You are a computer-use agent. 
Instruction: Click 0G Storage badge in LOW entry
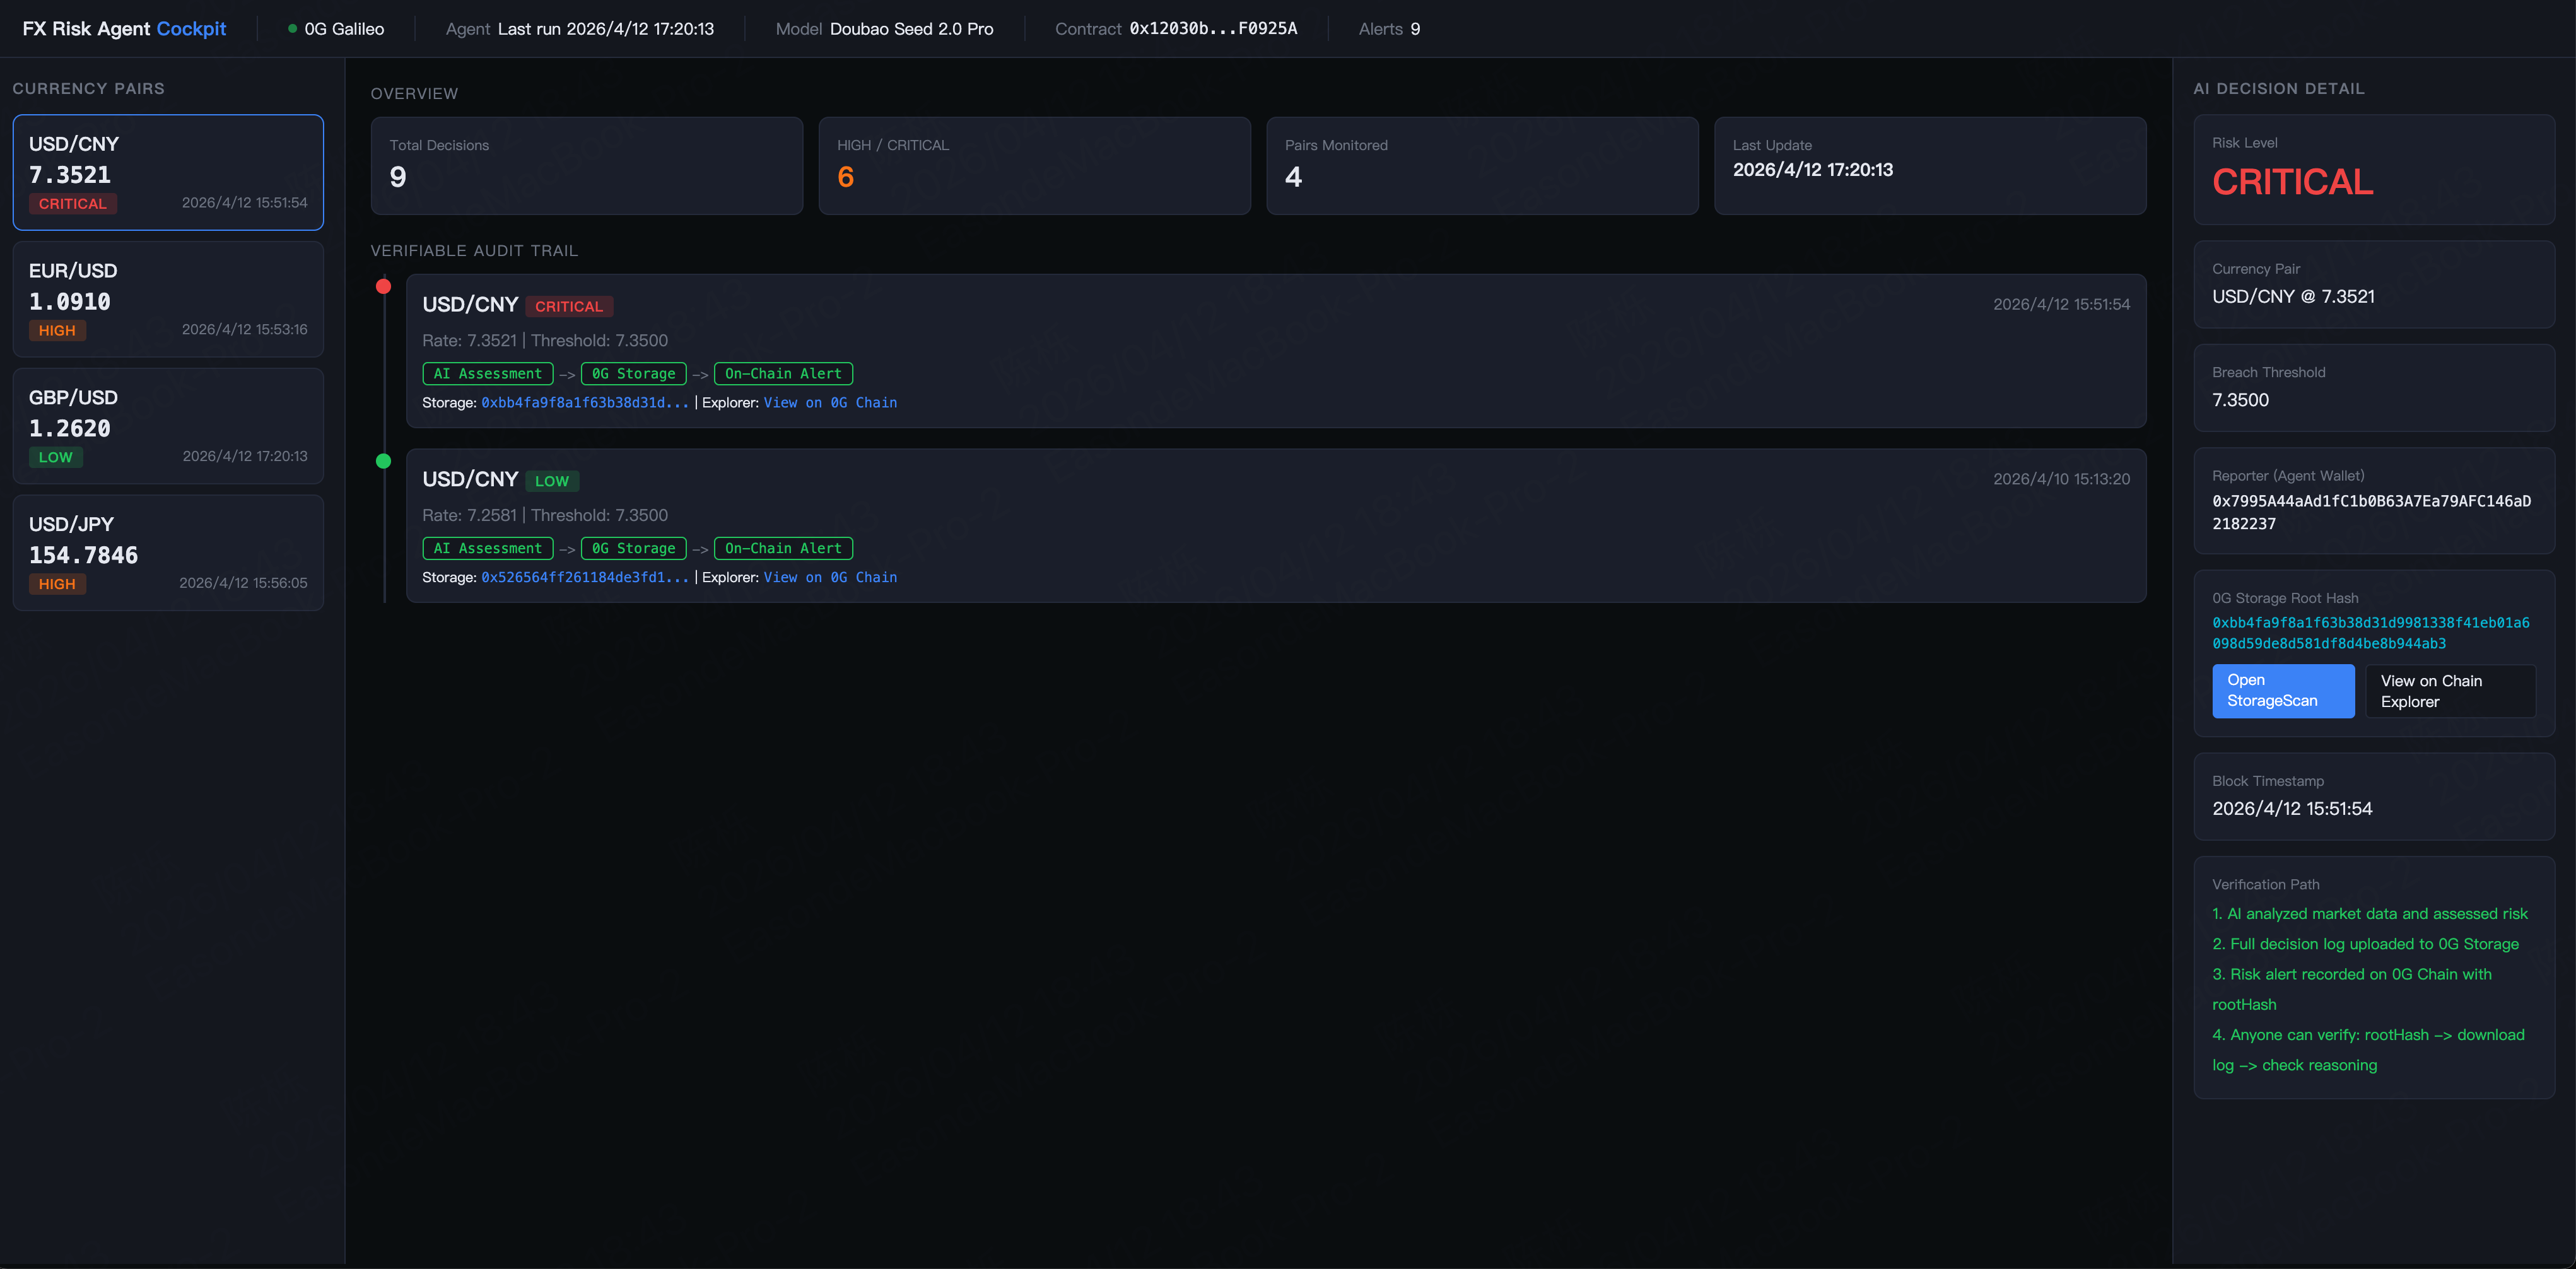coord(633,549)
